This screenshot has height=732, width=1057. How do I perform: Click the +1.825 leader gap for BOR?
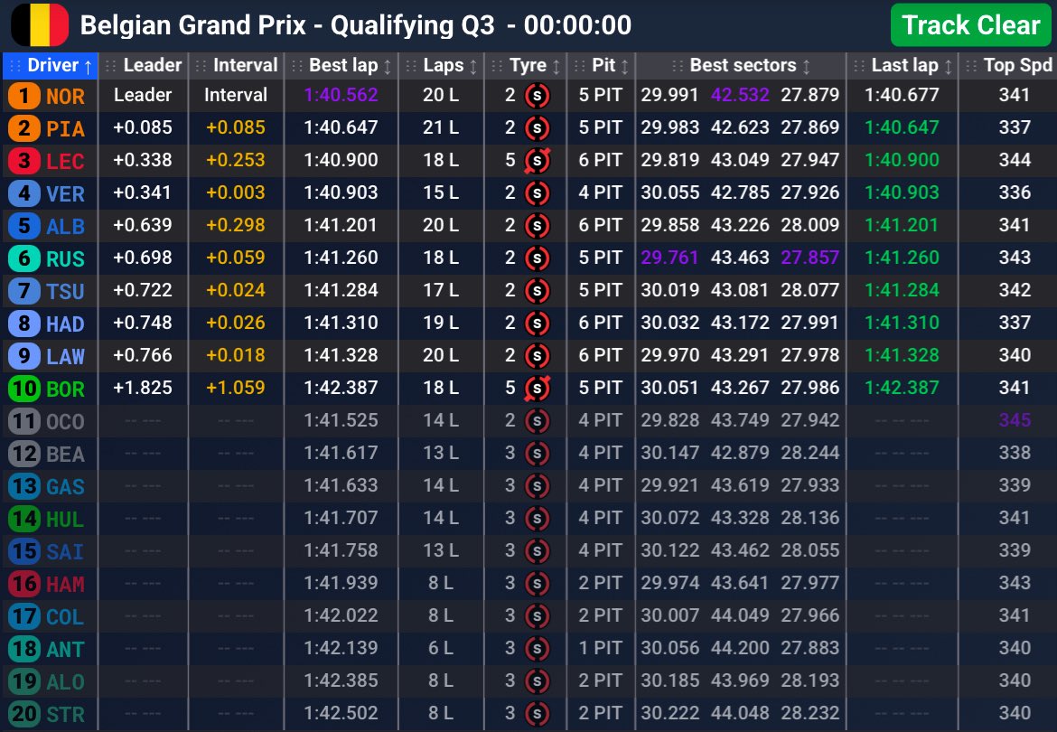point(143,388)
